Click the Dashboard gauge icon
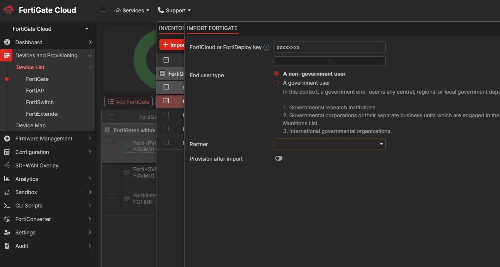The height and width of the screenshot is (267, 500). pos(7,42)
